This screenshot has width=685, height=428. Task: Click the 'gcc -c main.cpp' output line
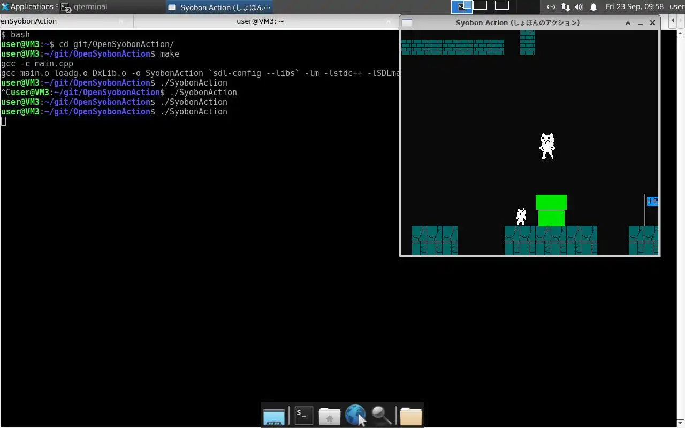[37, 64]
